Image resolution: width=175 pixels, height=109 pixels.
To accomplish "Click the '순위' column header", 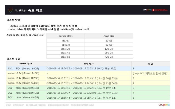I will click(x=151, y=64).
